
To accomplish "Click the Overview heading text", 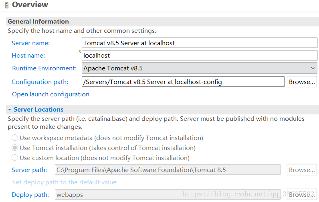I will point(30,5).
